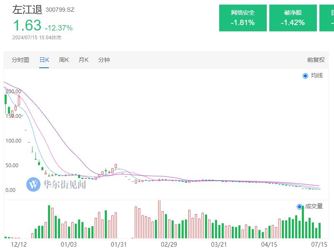The image size is (334, 250).
Task: Click the partially visible third sector card
Action: click(x=327, y=18)
